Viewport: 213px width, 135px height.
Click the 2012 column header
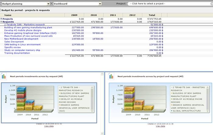click(132, 15)
